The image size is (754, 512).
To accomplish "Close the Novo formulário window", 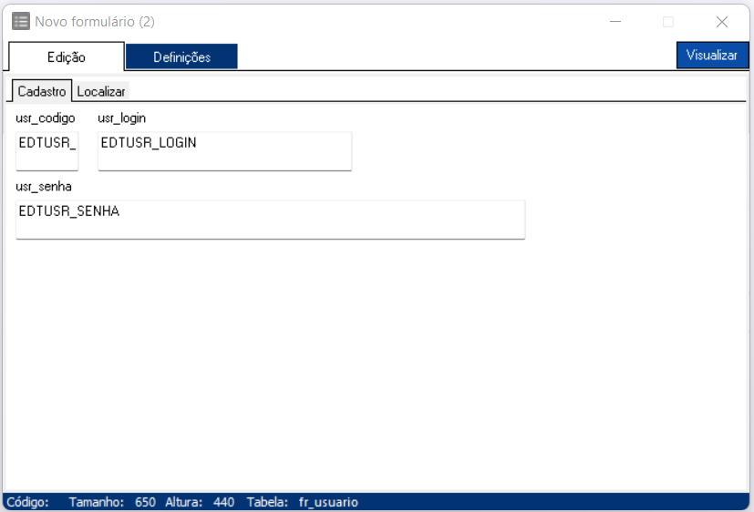I will pyautogui.click(x=722, y=22).
